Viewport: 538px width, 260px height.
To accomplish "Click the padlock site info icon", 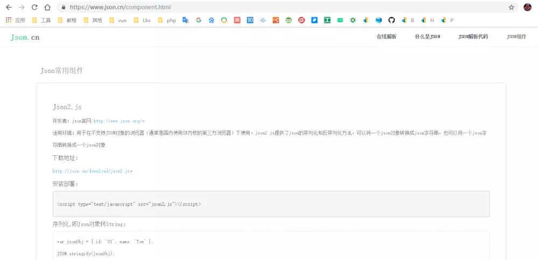I will click(x=63, y=7).
